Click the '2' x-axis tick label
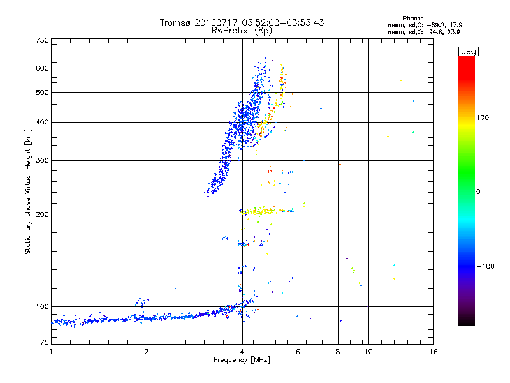510x383 pixels. click(x=147, y=352)
